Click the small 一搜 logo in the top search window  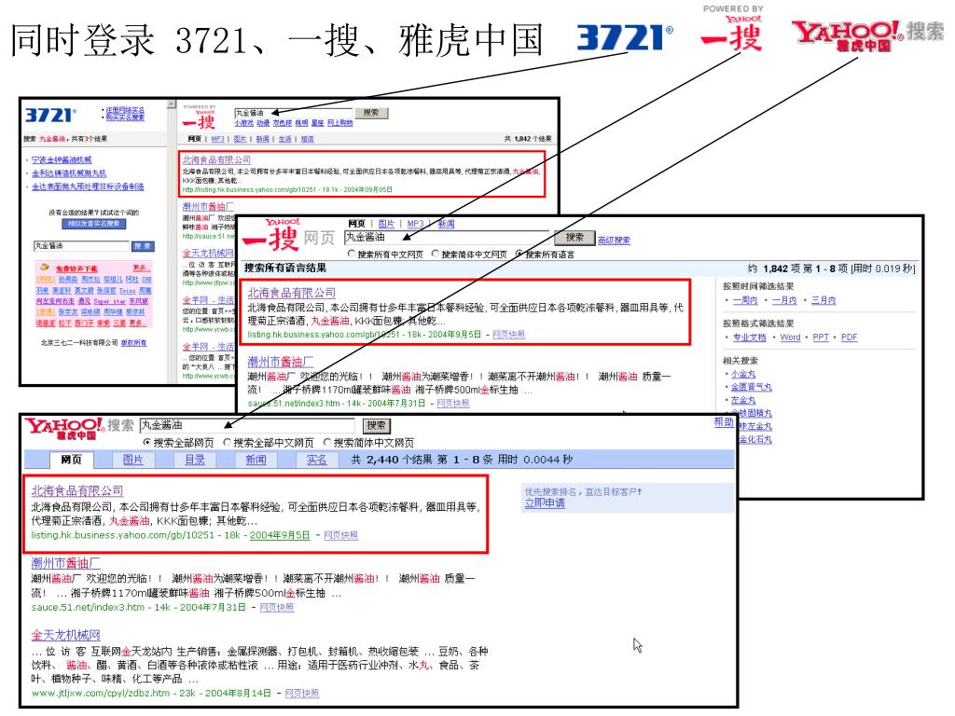200,118
